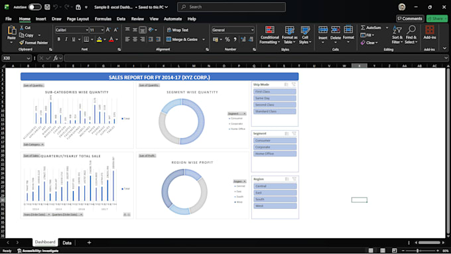The height and width of the screenshot is (254, 451).
Task: Click the Paste clipboard icon
Action: (11, 30)
